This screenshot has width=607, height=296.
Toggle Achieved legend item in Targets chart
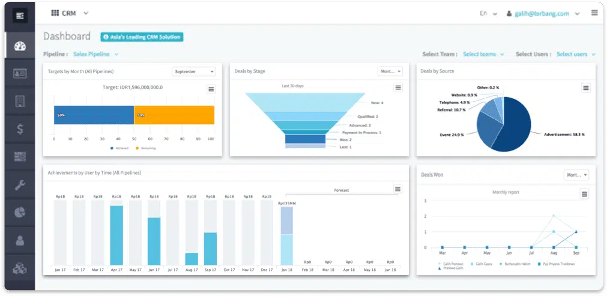(x=119, y=148)
